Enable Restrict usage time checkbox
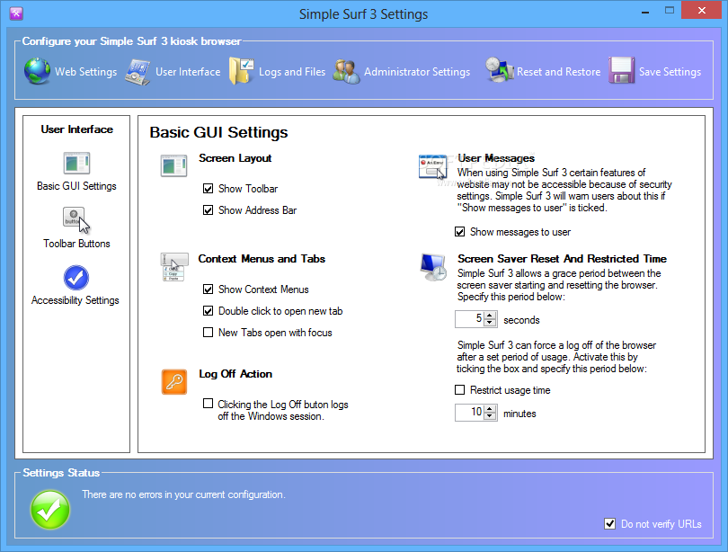The width and height of the screenshot is (728, 552). coord(459,390)
